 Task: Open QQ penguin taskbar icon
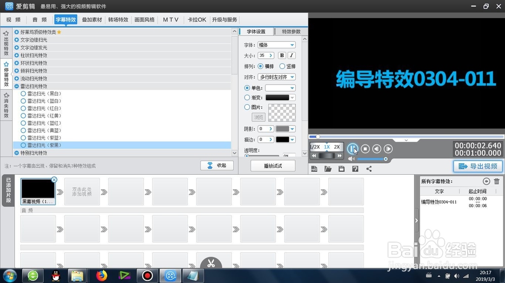56,275
